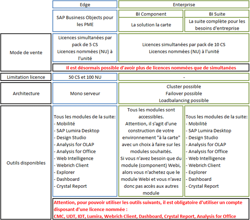Click "- SAP Lumira Desktop" in the BI Suite column
Image resolution: width=250 pixels, height=220 pixels.
(208, 130)
